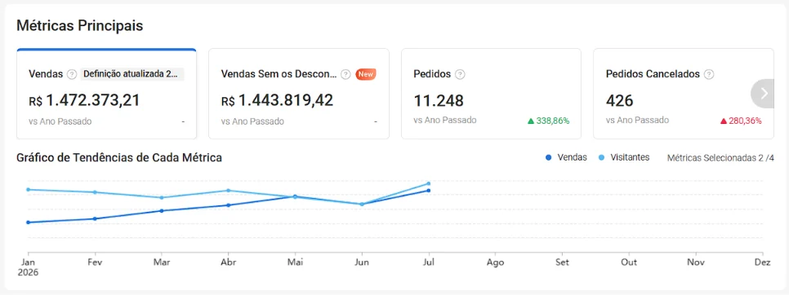Image resolution: width=789 pixels, height=295 pixels.
Task: Click the Métricas Principais heading
Action: [x=80, y=25]
